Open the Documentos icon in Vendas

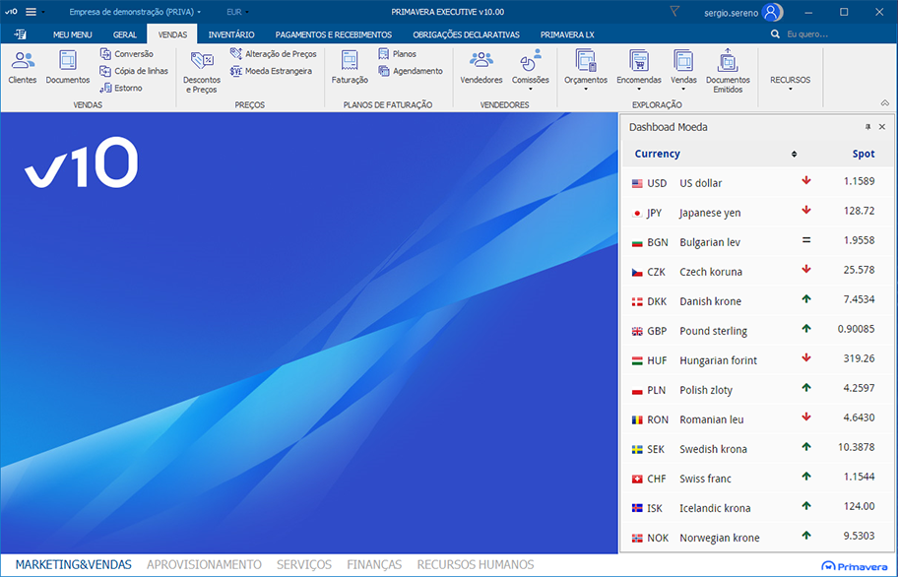[68, 68]
